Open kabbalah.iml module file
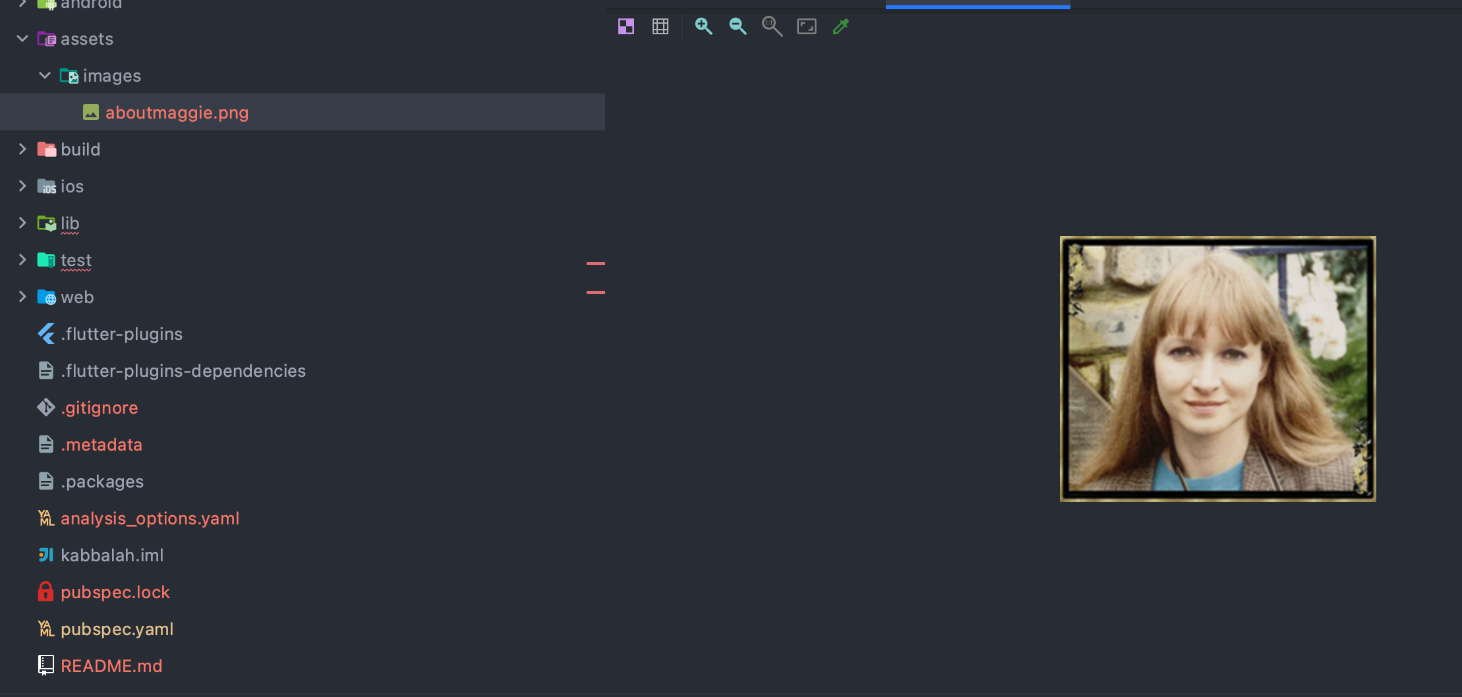1462x697 pixels. 112,555
